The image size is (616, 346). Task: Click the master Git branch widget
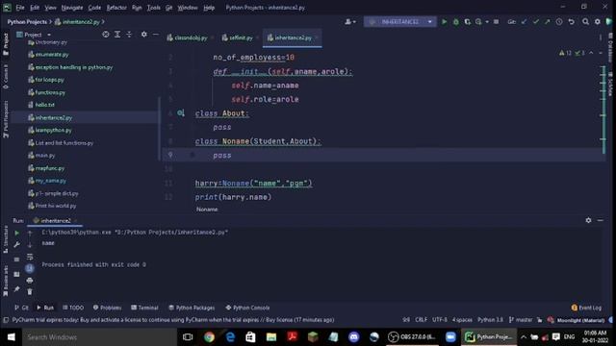521,320
